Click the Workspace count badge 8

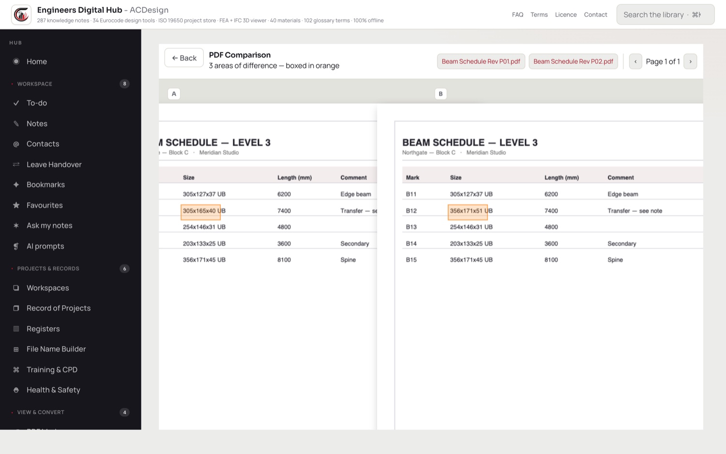point(124,84)
